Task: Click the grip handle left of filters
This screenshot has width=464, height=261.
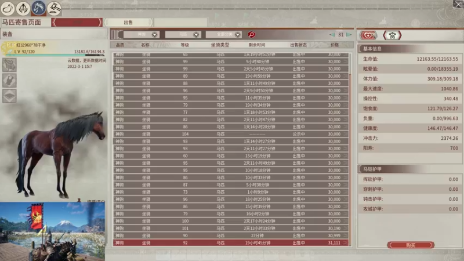Action: (x=117, y=35)
